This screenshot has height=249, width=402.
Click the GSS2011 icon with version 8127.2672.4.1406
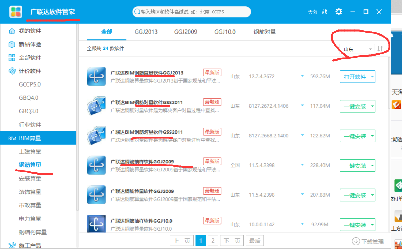coord(96,106)
